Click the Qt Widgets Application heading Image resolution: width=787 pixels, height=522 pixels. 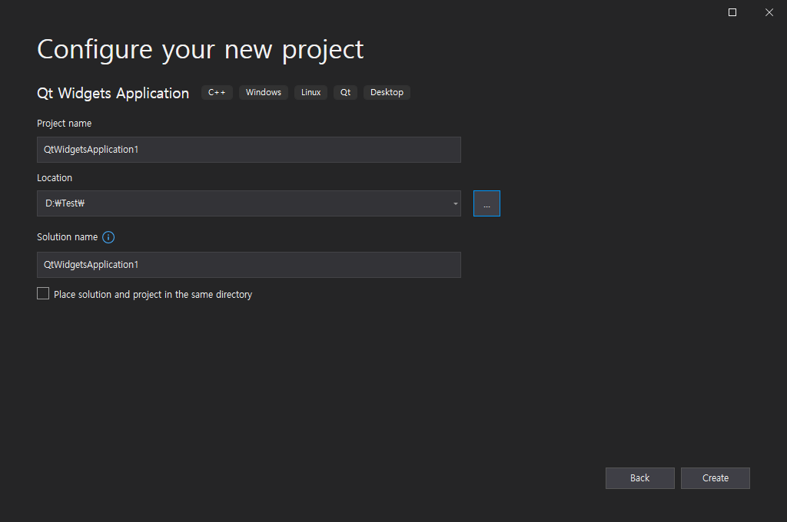113,93
